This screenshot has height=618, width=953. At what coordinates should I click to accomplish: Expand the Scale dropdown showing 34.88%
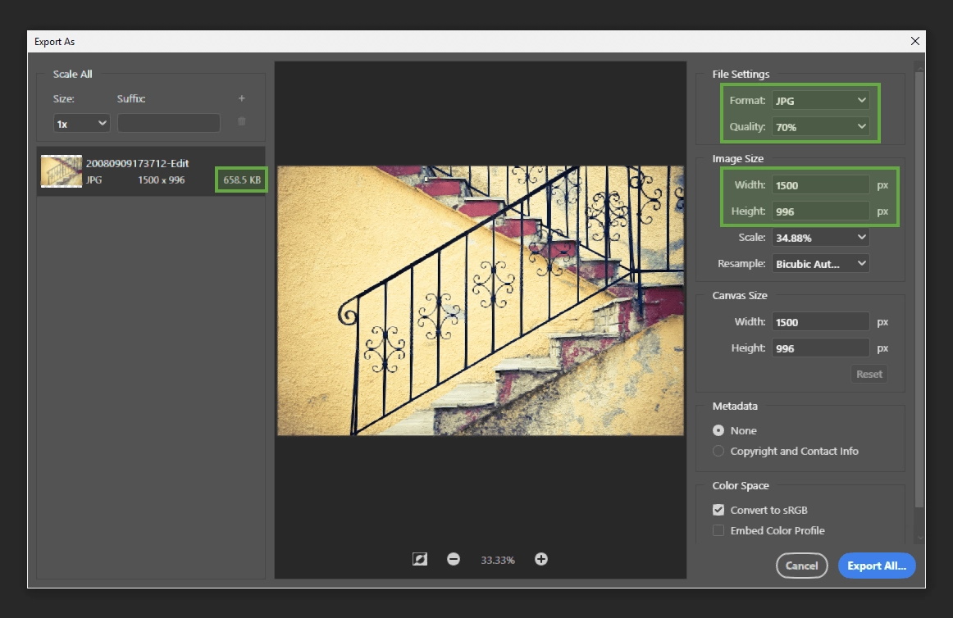[x=820, y=238]
